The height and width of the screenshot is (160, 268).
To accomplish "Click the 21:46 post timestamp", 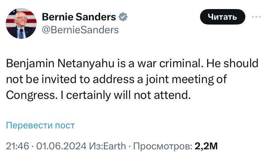I will click(x=17, y=146).
